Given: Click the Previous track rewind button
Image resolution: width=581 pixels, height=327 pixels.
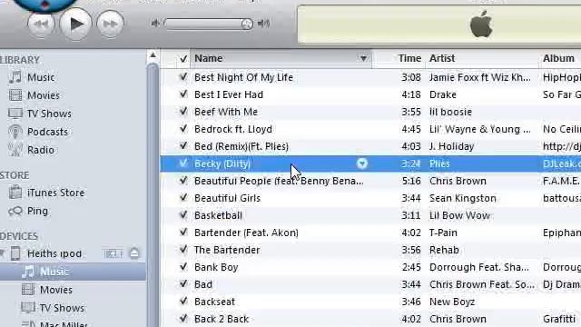Looking at the screenshot, I should point(41,25).
